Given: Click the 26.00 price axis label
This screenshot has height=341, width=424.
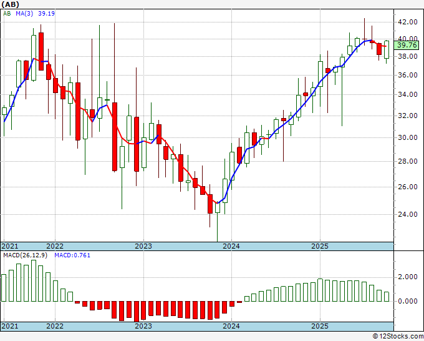Looking at the screenshot, I should pyautogui.click(x=407, y=187).
